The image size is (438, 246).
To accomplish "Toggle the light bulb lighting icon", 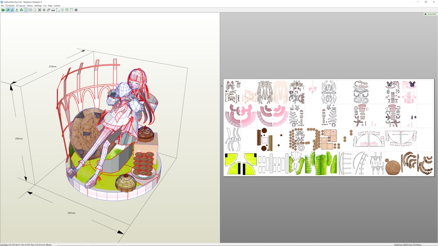I will (26, 10).
